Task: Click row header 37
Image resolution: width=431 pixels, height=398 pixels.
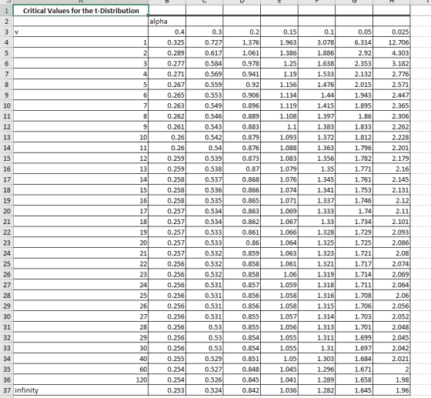Action: coord(6,390)
